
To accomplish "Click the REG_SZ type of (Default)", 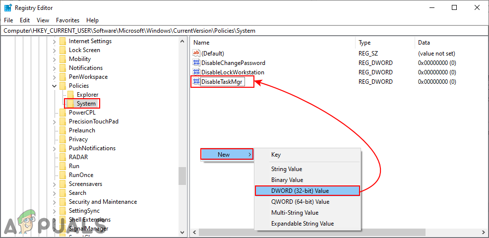I will point(368,54).
